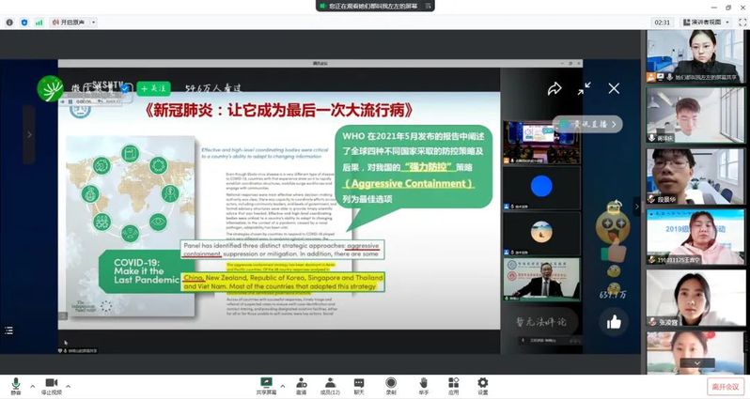Viewport: 750px width, 399px height.
Task: Open the microphone audio options arrow
Action: coord(33,386)
